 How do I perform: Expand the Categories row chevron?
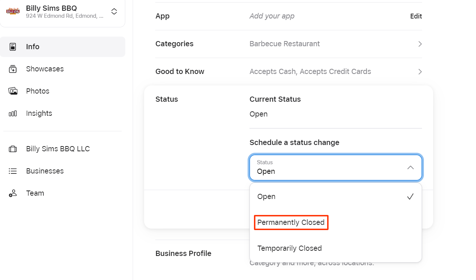pyautogui.click(x=420, y=44)
